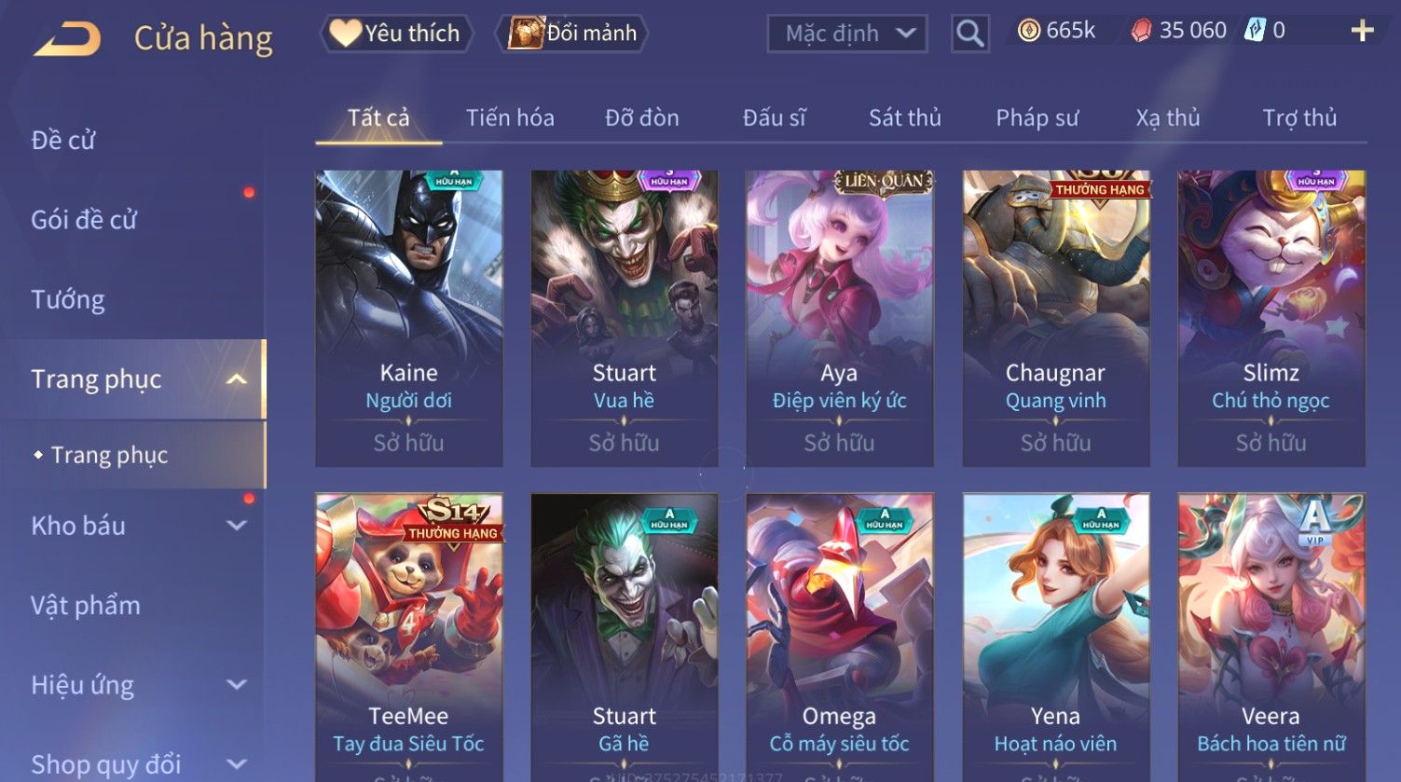Expand the Kho báu sidebar section
This screenshot has width=1401, height=782.
click(237, 526)
